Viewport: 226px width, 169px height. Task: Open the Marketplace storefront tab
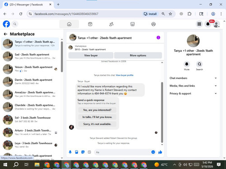coord(132,24)
